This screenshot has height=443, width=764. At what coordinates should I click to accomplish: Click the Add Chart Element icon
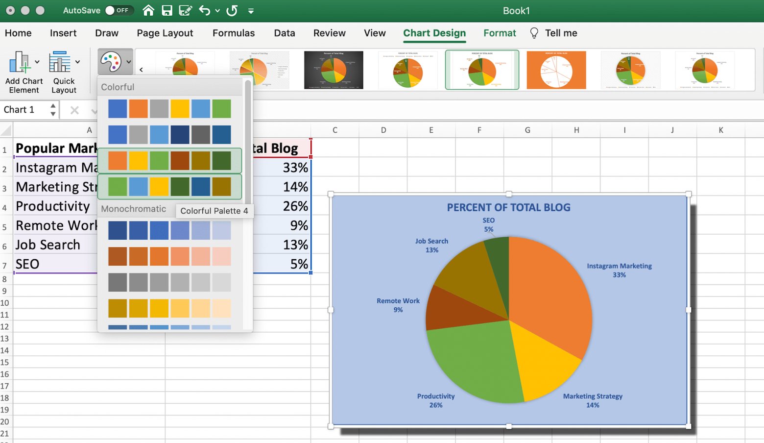pos(20,63)
